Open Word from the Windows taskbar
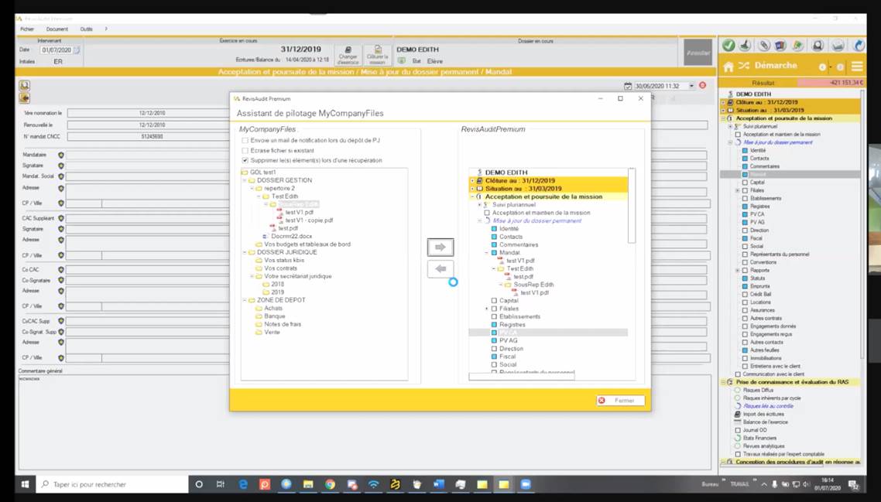This screenshot has width=881, height=502. 439,484
